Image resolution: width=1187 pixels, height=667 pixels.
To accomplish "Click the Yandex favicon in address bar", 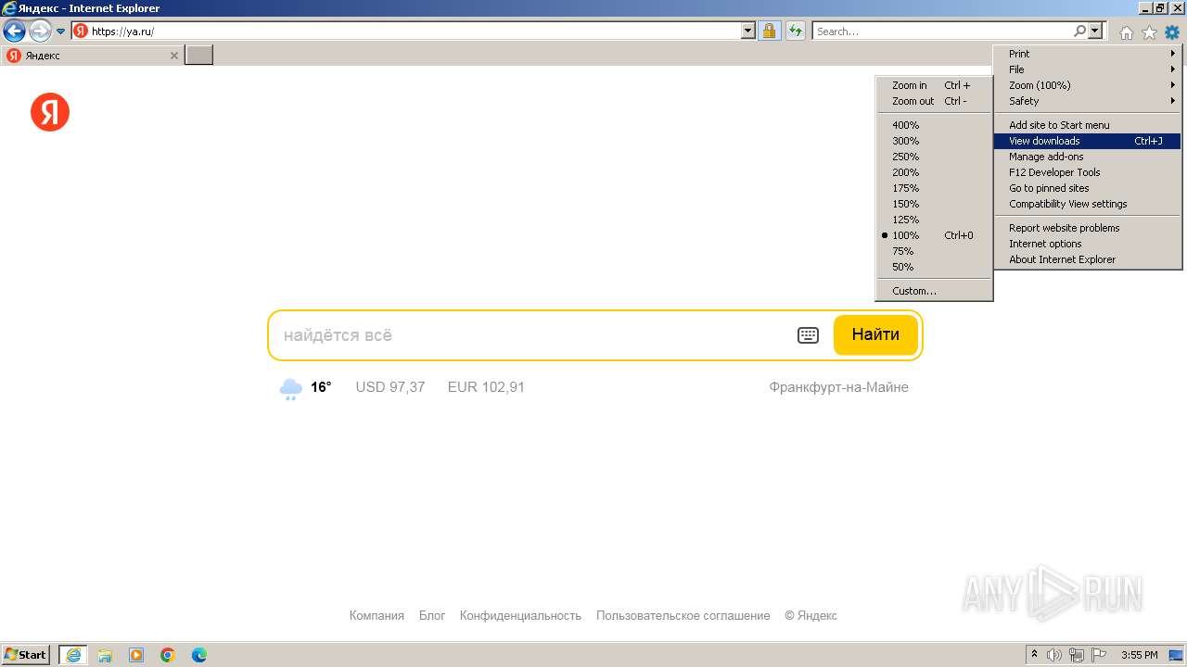I will tap(81, 31).
